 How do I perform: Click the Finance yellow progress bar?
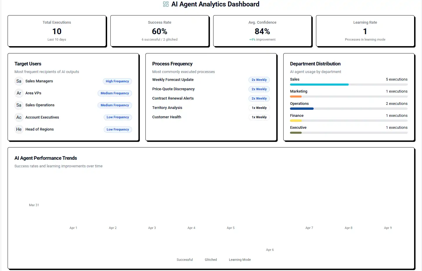point(296,121)
